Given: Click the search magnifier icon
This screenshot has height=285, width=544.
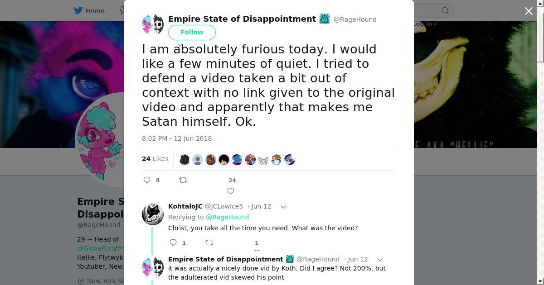Looking at the screenshot, I should click(x=445, y=10).
